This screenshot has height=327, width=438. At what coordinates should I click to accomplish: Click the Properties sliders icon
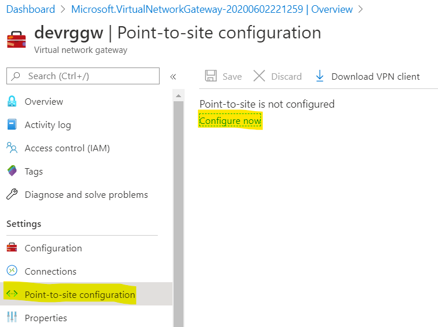click(12, 318)
